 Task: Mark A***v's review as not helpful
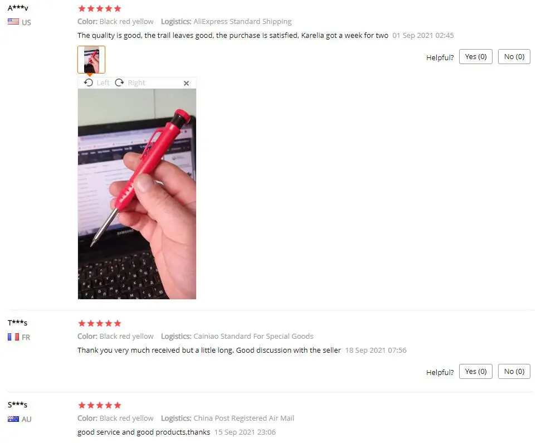tap(514, 57)
